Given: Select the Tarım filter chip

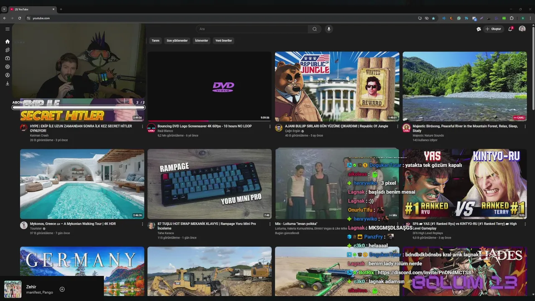Looking at the screenshot, I should 155,41.
